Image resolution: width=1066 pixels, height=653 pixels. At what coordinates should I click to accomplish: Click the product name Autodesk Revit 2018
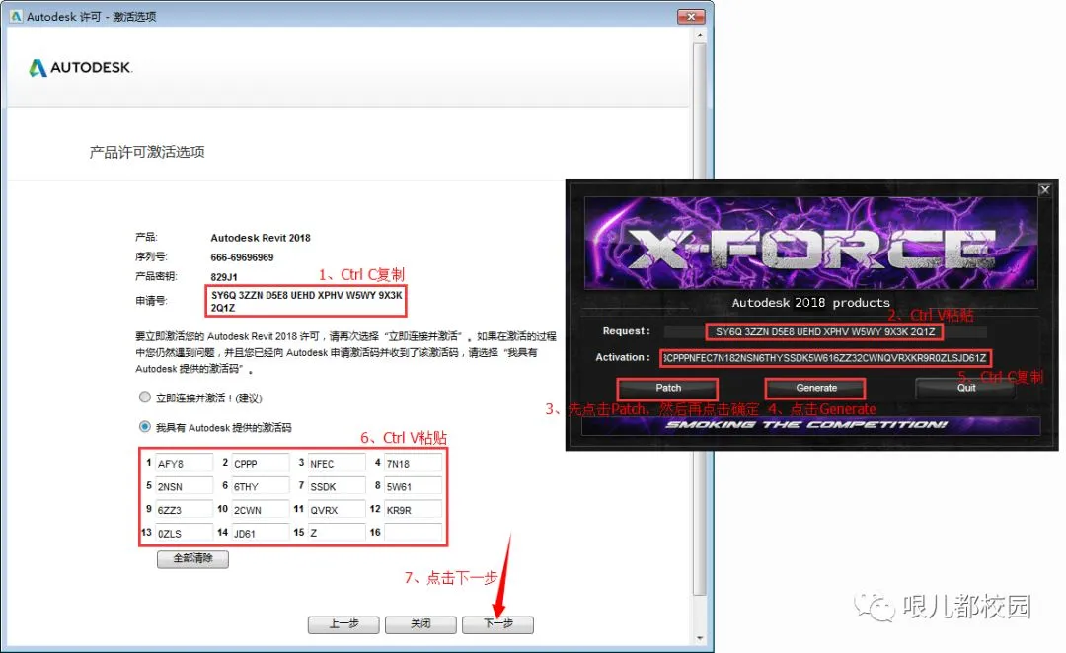point(261,238)
